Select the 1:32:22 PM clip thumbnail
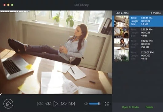Image resolution: width=163 pixels, height=112 pixels. click(x=121, y=44)
